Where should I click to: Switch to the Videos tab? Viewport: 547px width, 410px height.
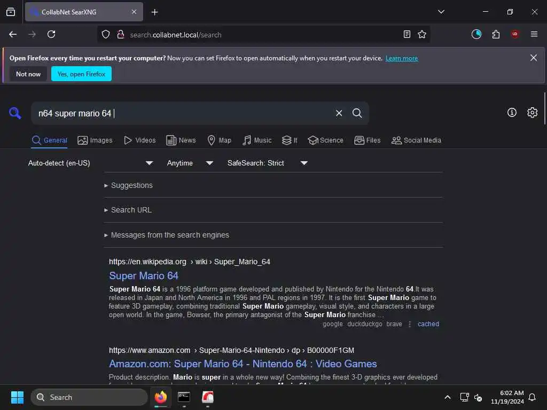tap(140, 140)
